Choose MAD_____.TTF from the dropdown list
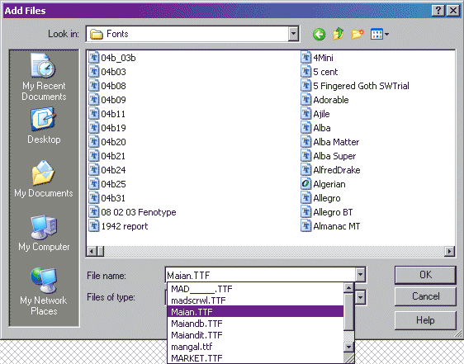Viewport: 464px width, 364px height. point(255,289)
